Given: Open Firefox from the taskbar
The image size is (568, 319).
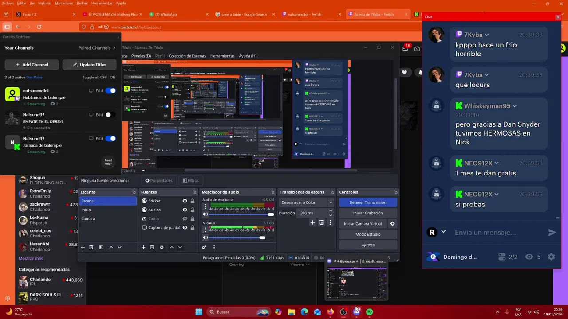Looking at the screenshot, I should click(x=330, y=312).
